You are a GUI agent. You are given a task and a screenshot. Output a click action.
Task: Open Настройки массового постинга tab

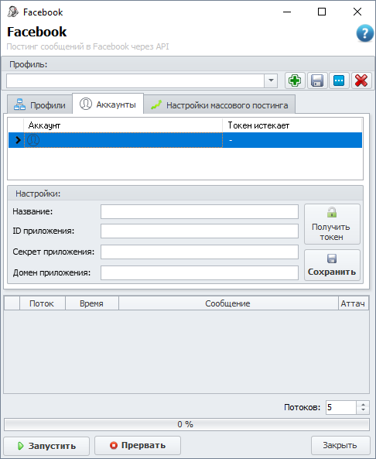[220, 104]
